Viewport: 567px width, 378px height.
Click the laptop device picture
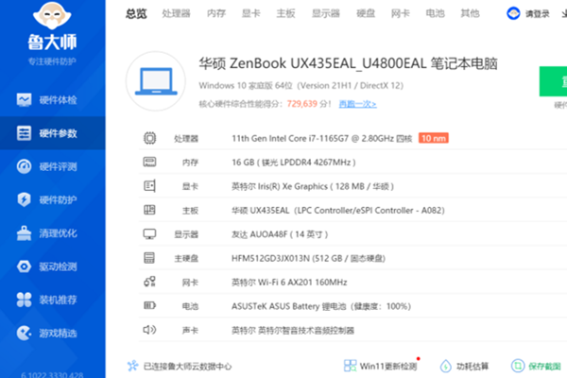pos(156,81)
